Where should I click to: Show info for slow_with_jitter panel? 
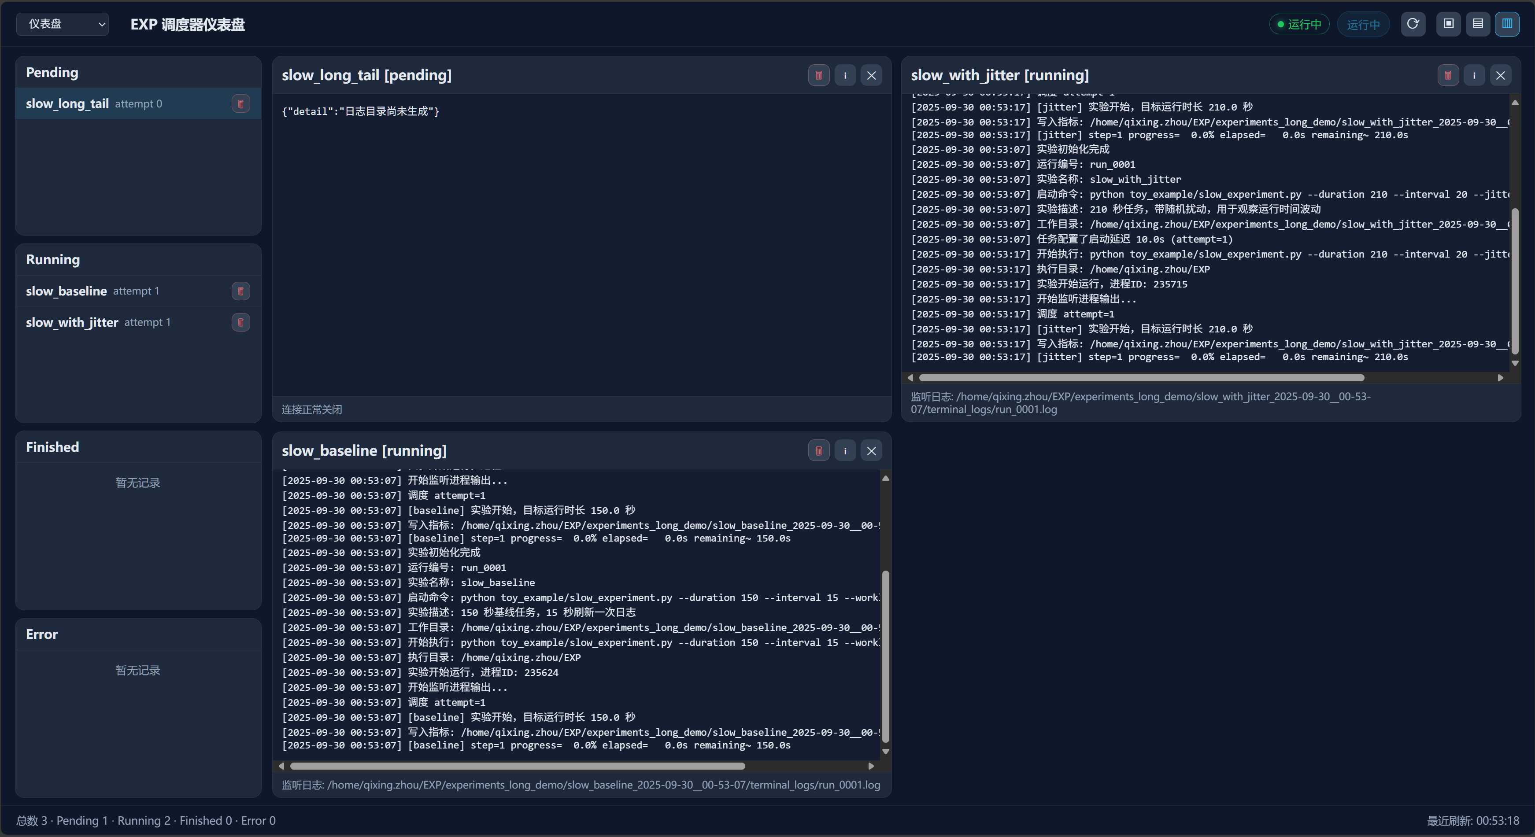click(1474, 75)
